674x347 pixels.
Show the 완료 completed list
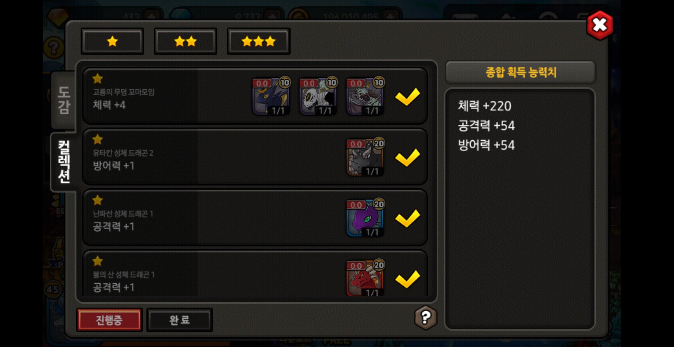(179, 320)
